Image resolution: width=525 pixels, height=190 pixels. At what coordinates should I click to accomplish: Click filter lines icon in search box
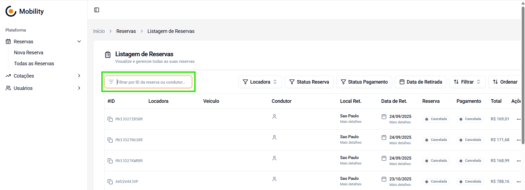[111, 82]
